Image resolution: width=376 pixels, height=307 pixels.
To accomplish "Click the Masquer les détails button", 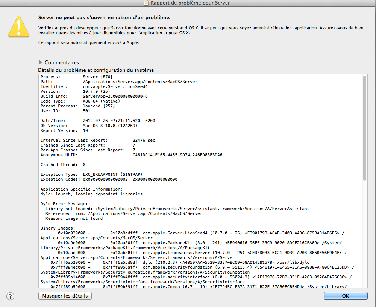I will pos(65,296).
